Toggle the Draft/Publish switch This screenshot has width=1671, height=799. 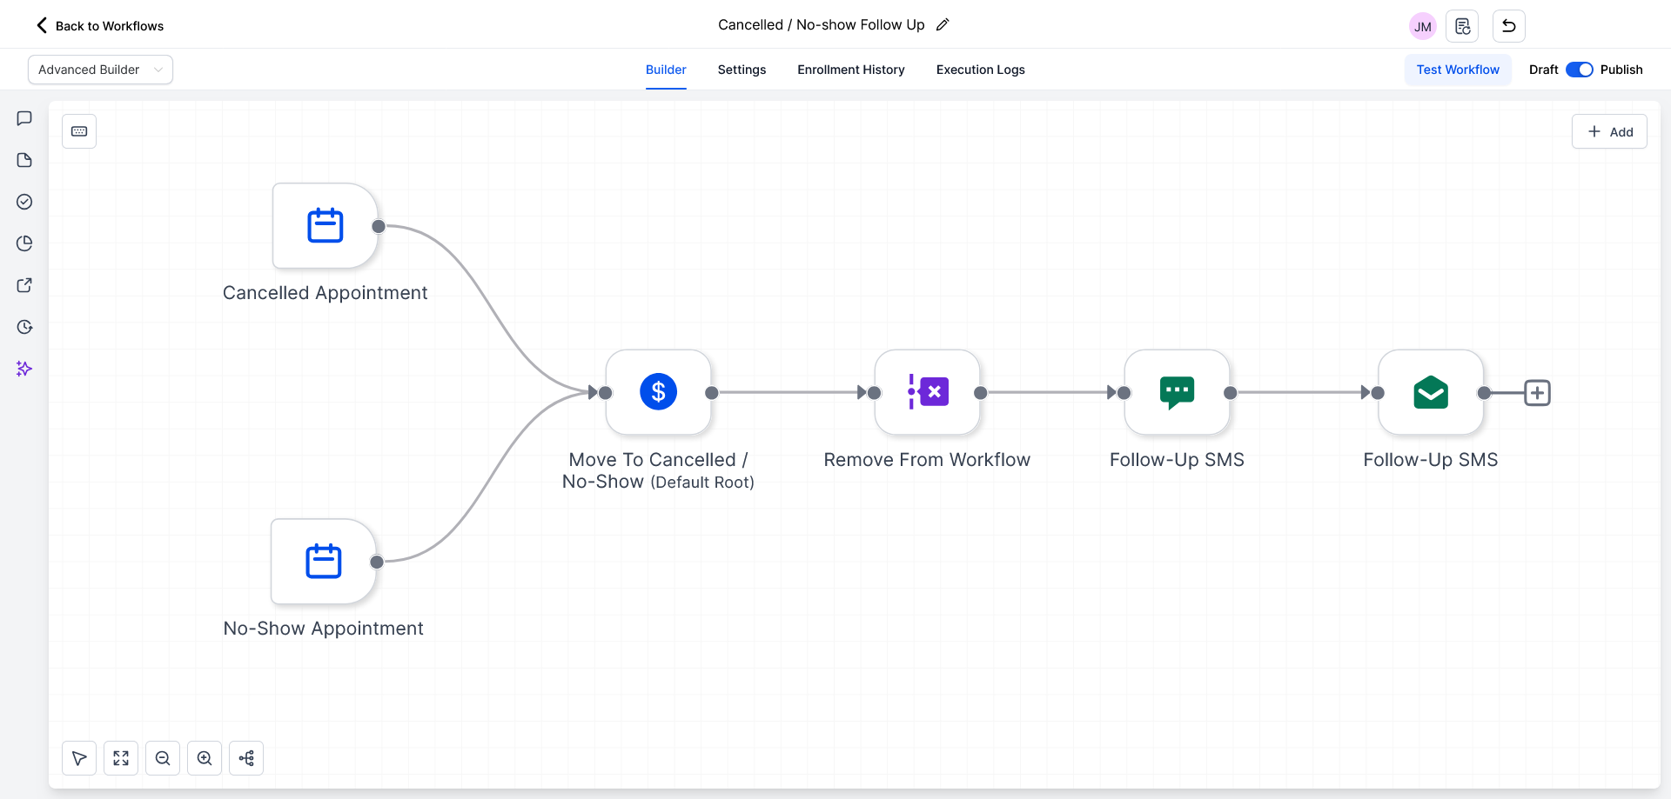pyautogui.click(x=1579, y=70)
